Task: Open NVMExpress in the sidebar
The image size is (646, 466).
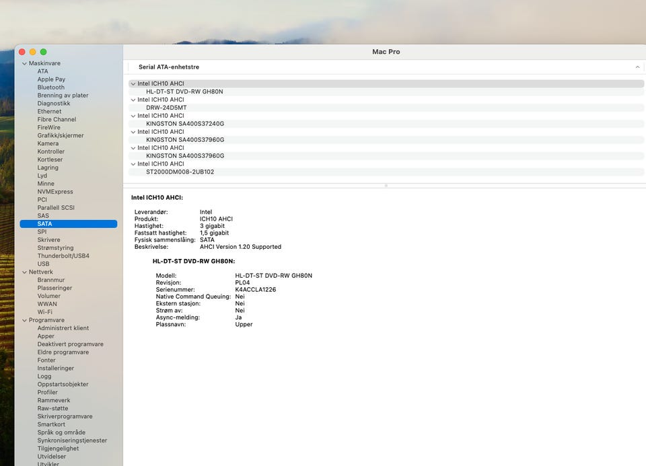Action: 55,192
